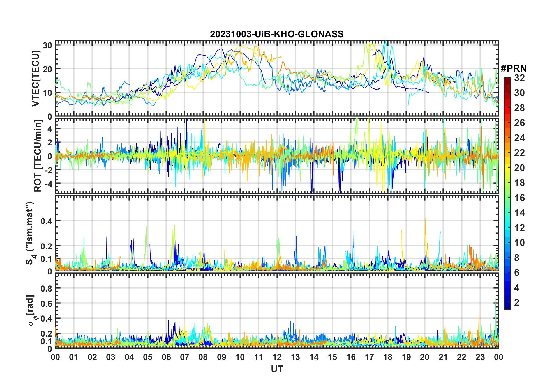Click inside the VTEC plot panel

pos(277,79)
